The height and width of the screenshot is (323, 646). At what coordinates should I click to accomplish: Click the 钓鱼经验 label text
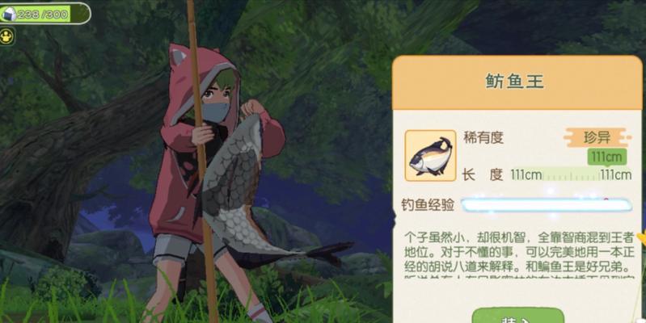428,204
